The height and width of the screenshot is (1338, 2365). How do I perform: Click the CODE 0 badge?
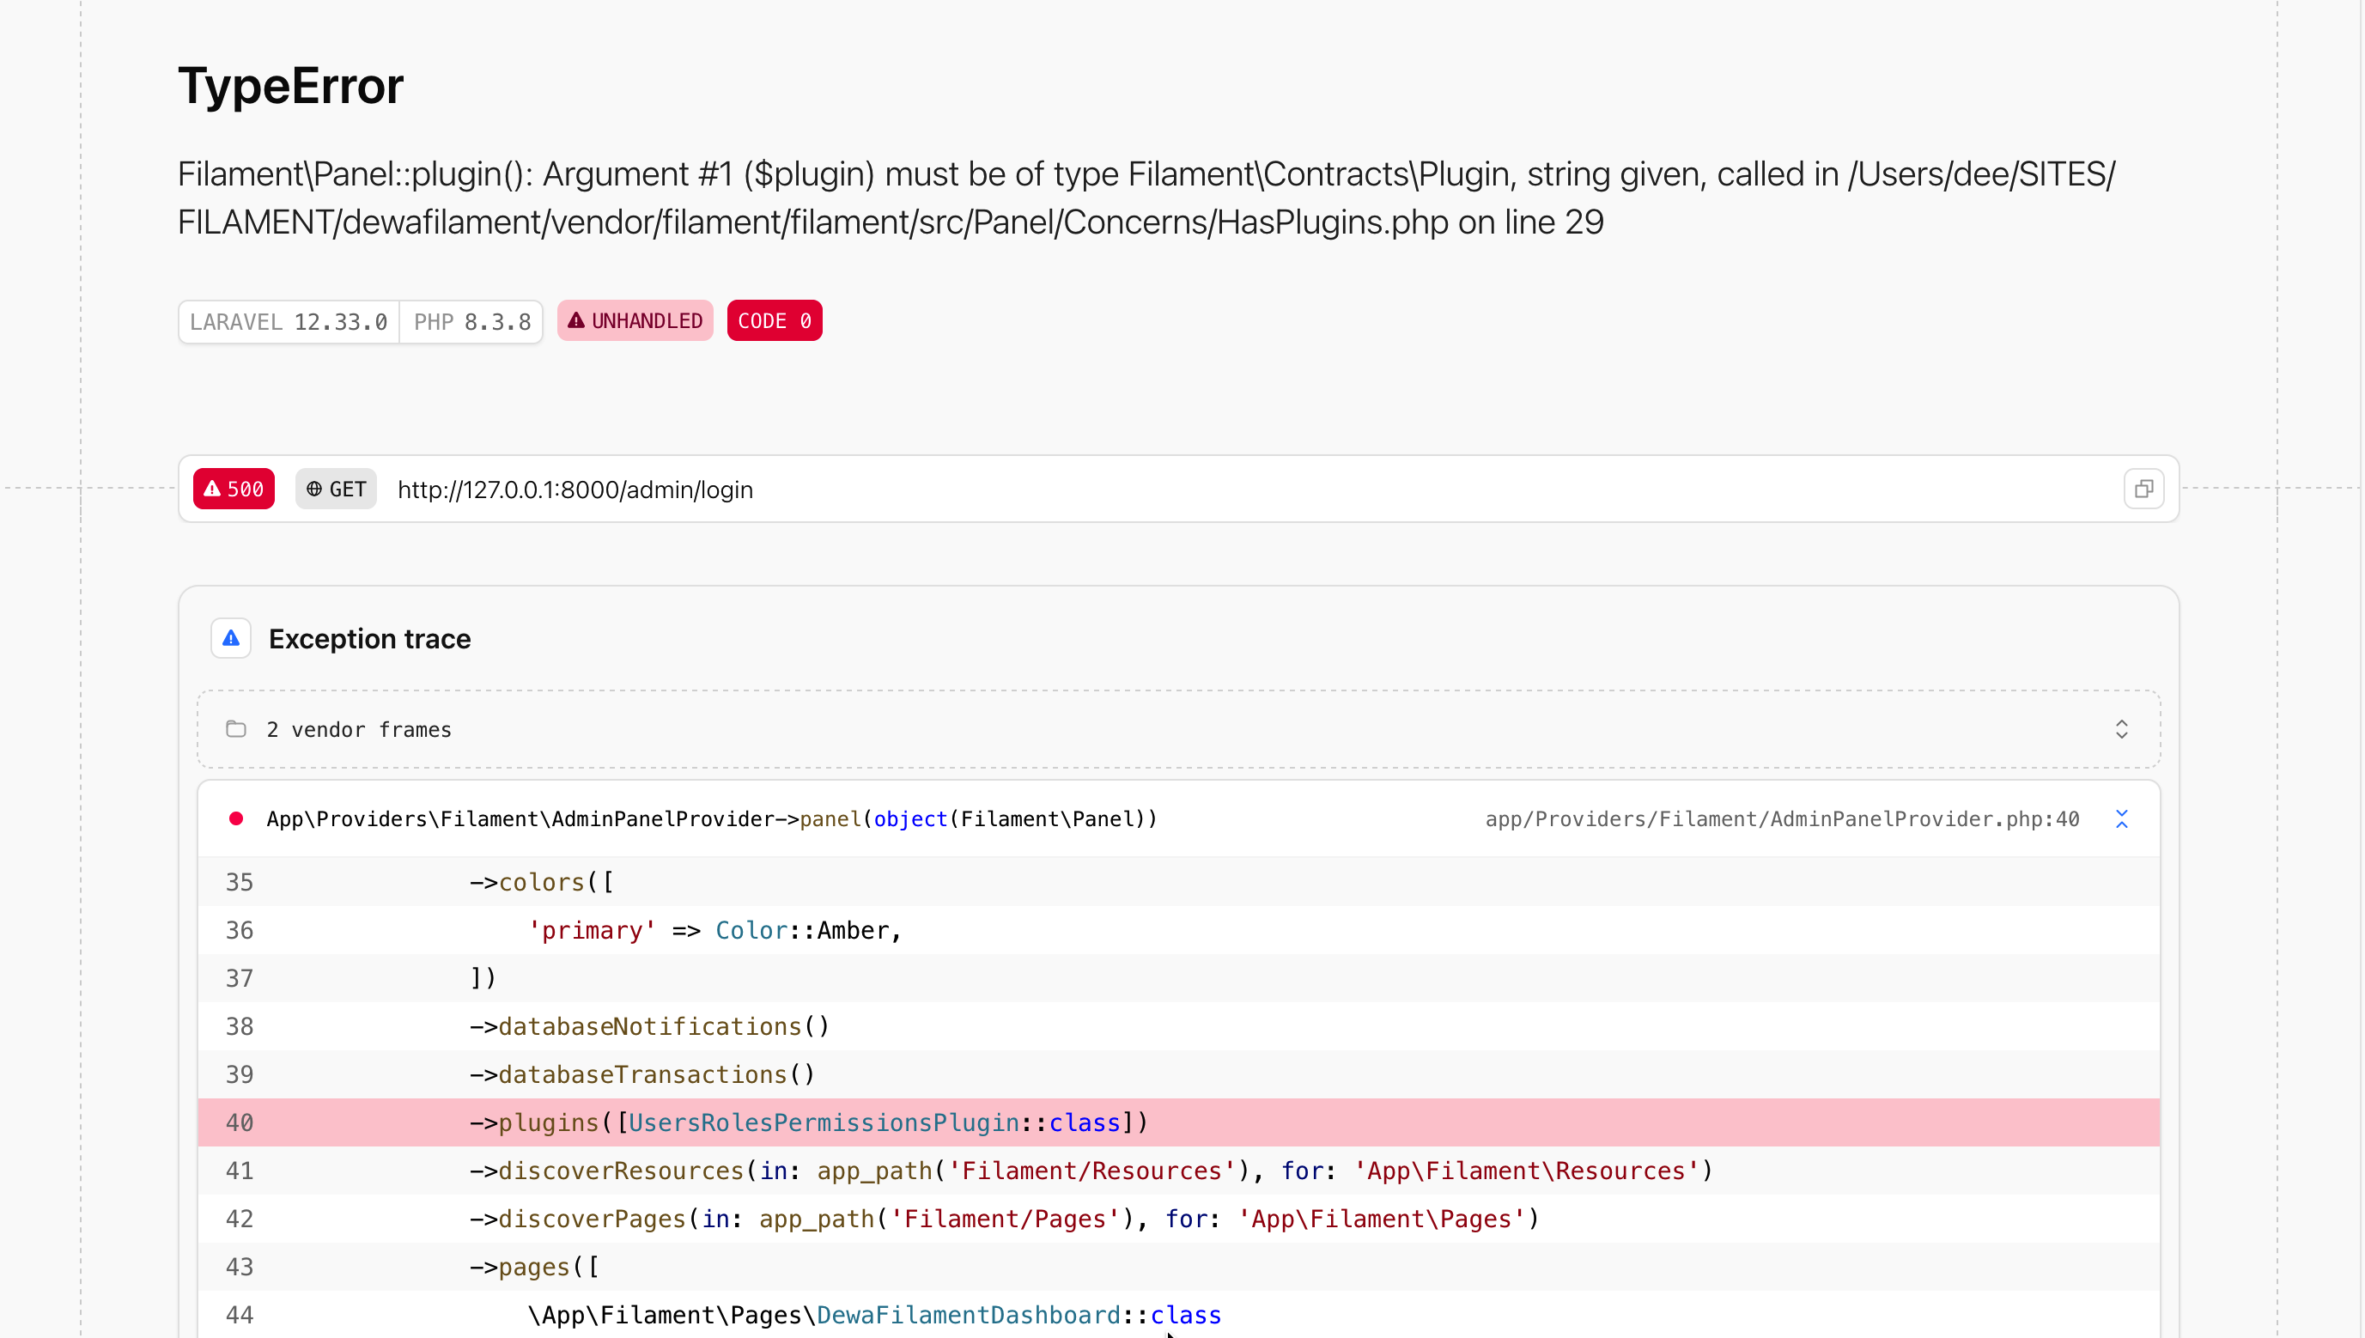point(774,319)
